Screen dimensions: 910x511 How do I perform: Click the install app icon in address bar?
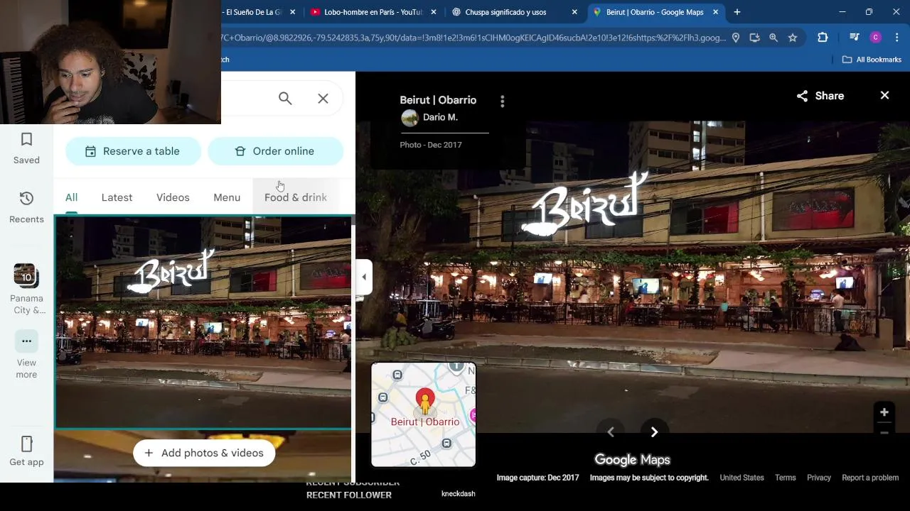[x=754, y=38]
